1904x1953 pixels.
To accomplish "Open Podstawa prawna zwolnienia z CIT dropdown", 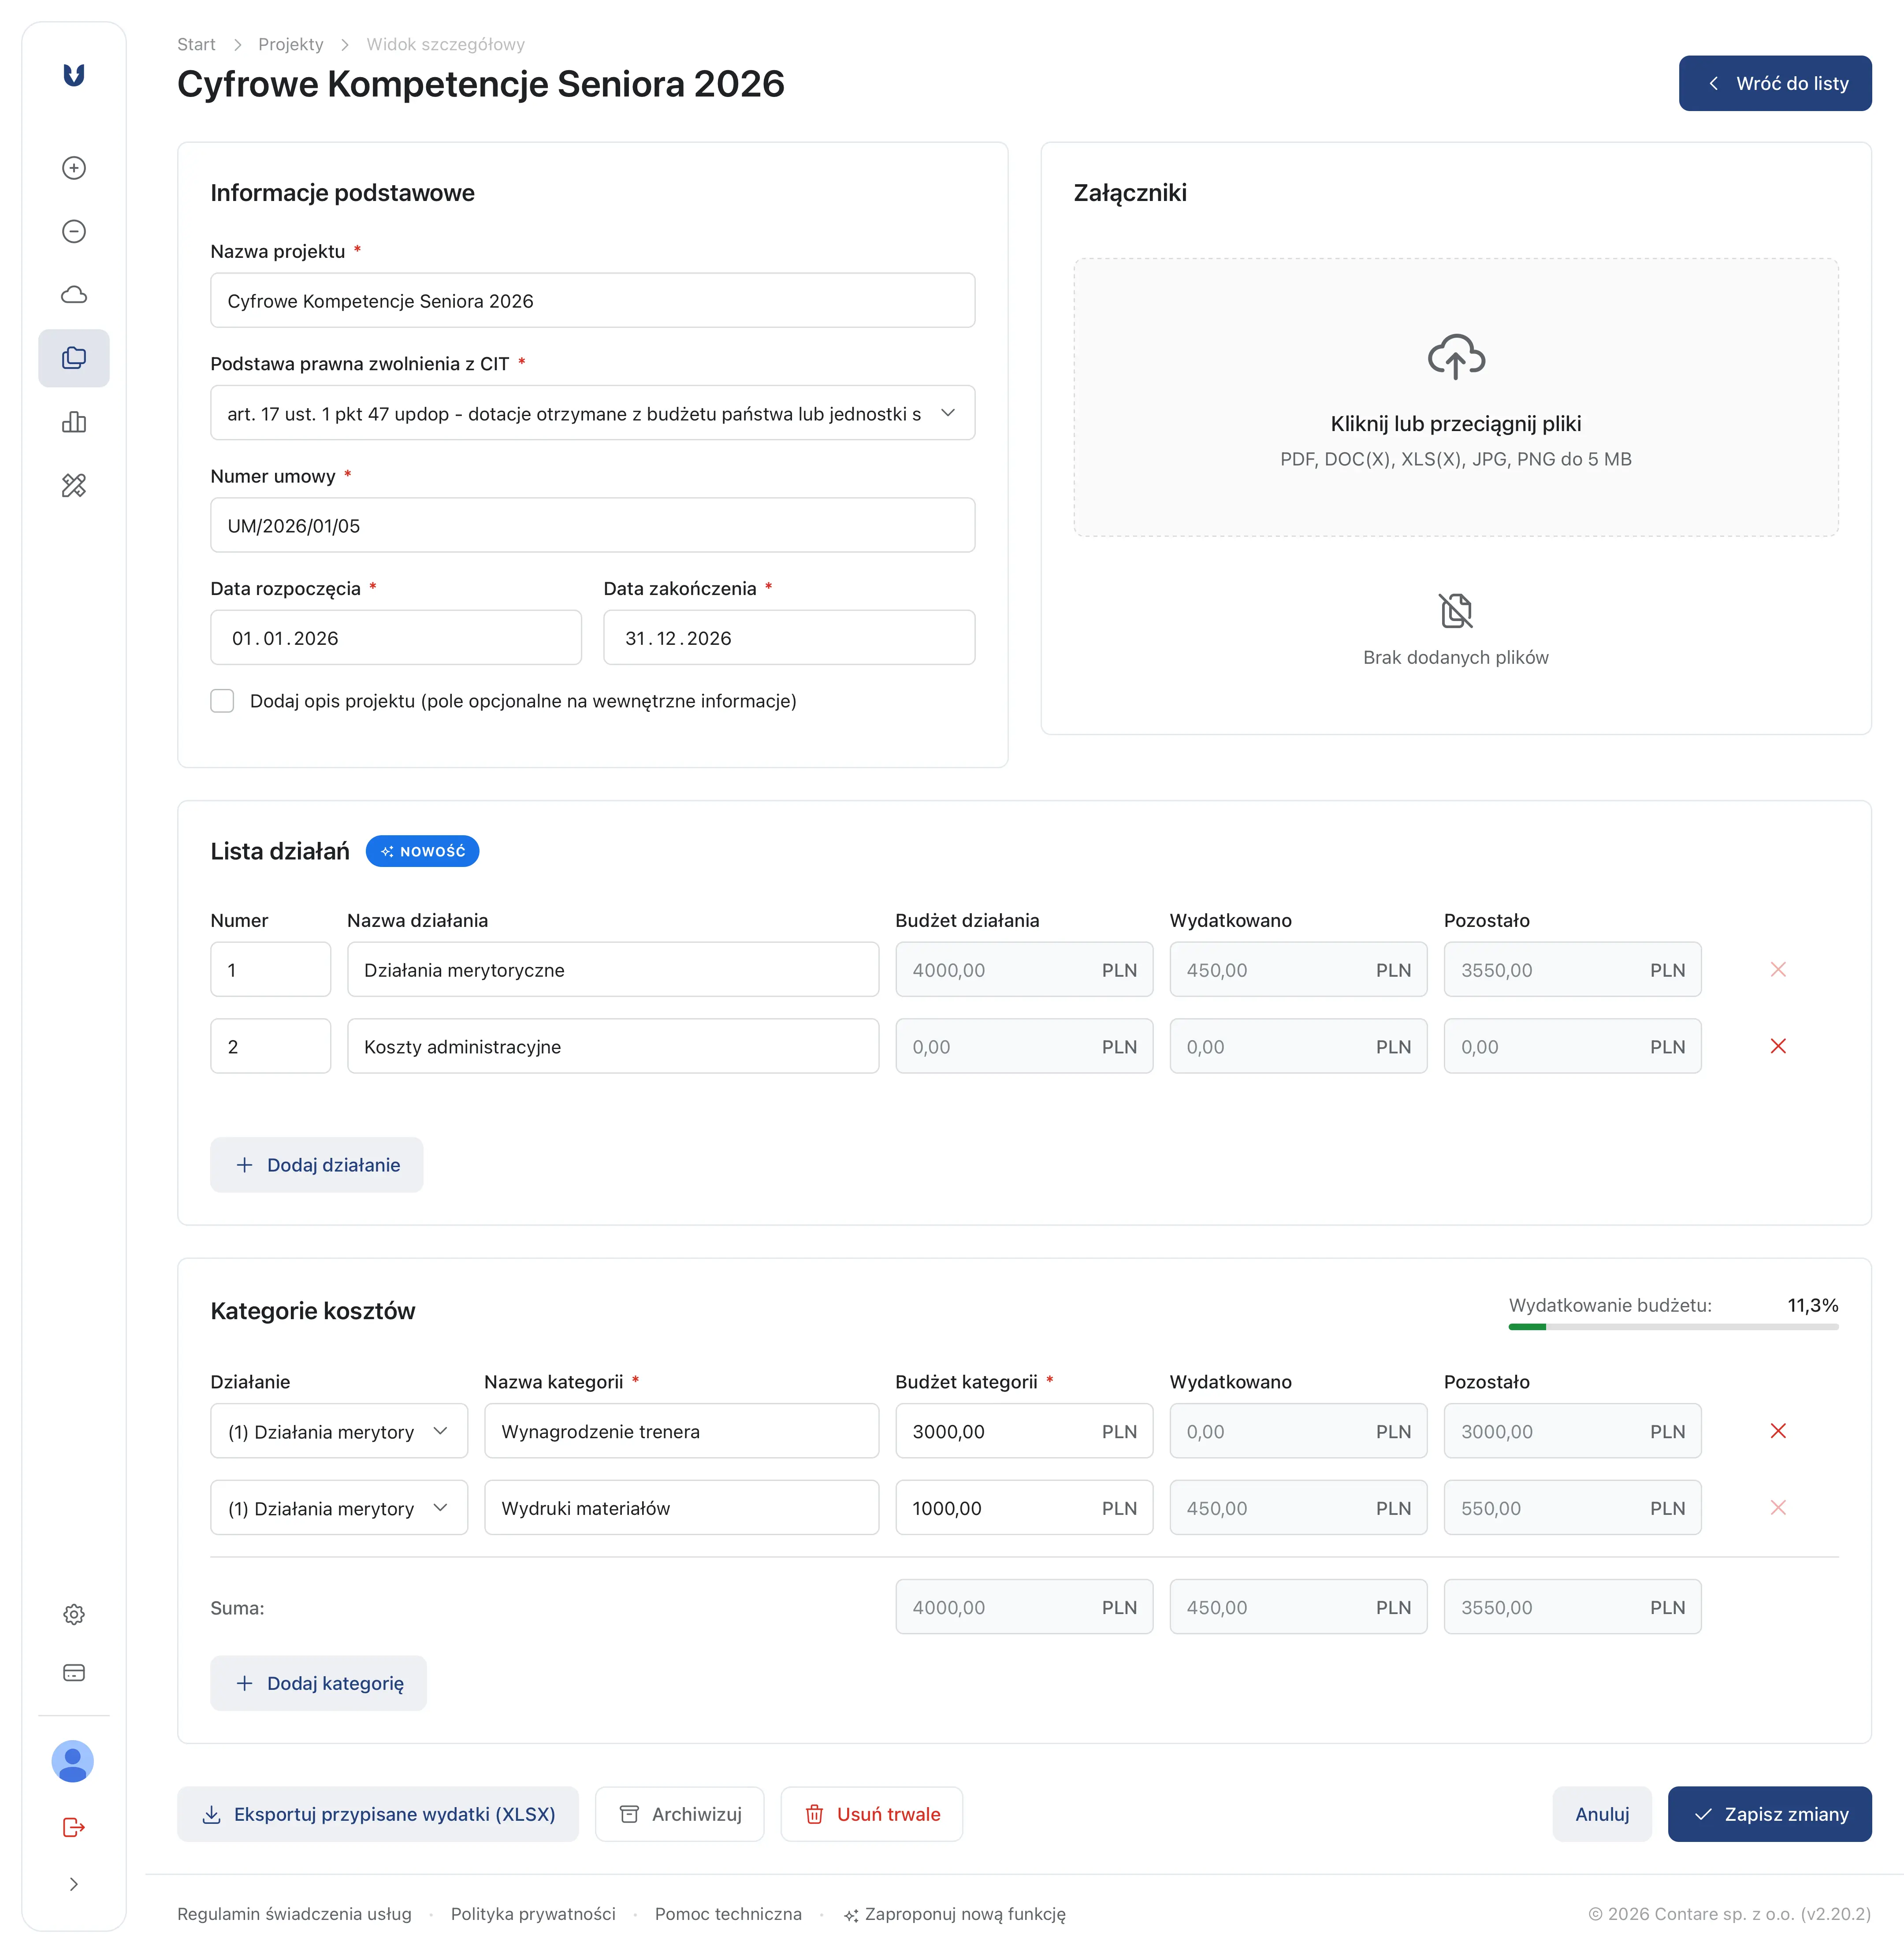I will 592,413.
